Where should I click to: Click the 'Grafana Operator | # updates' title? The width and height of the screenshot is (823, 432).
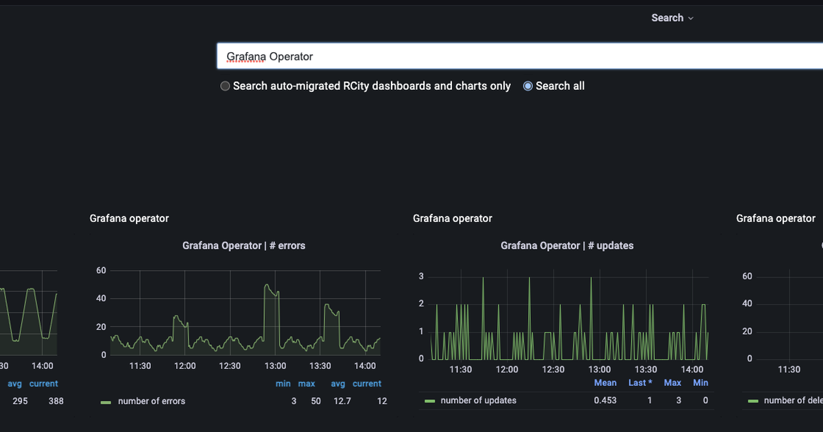tap(567, 245)
